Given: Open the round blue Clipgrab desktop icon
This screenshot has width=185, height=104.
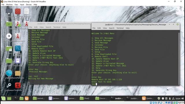Looking at the screenshot, I should (9, 73).
